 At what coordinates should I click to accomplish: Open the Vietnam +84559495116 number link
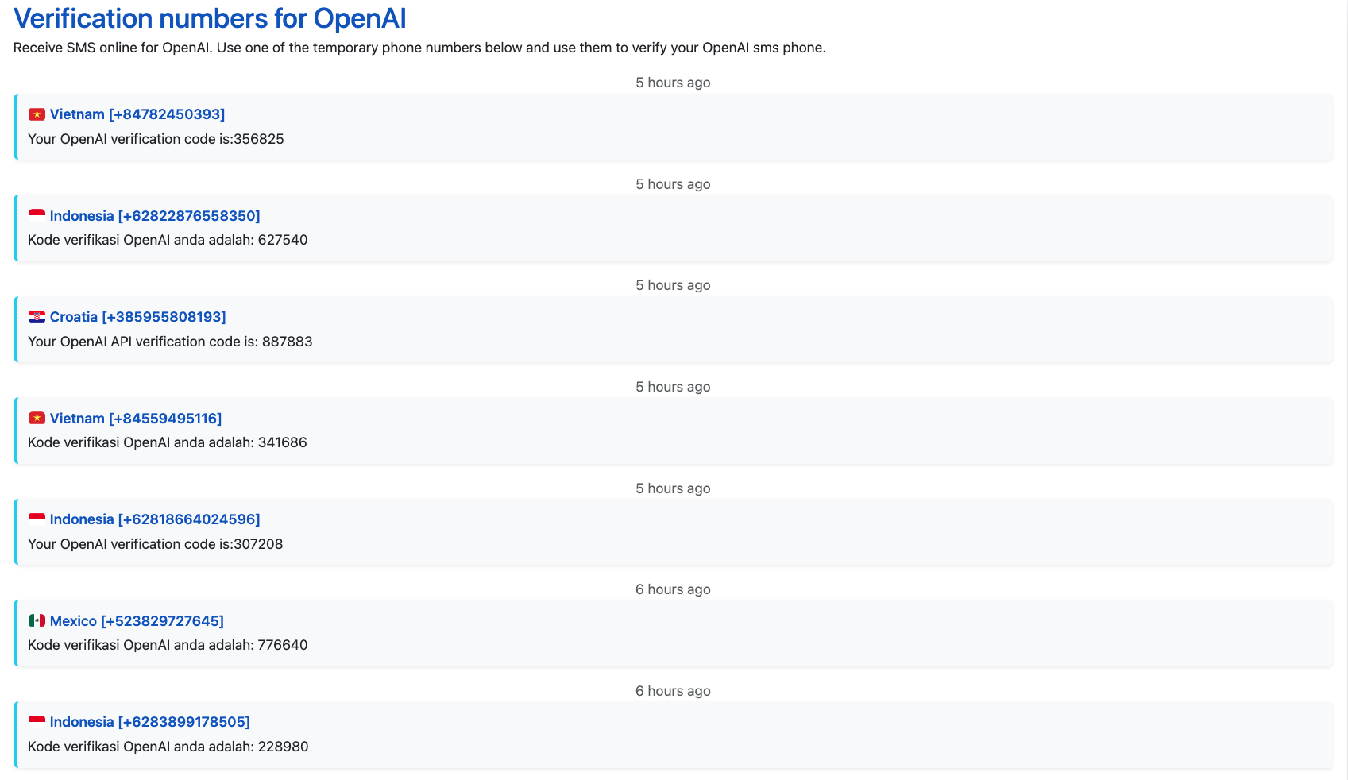click(136, 419)
